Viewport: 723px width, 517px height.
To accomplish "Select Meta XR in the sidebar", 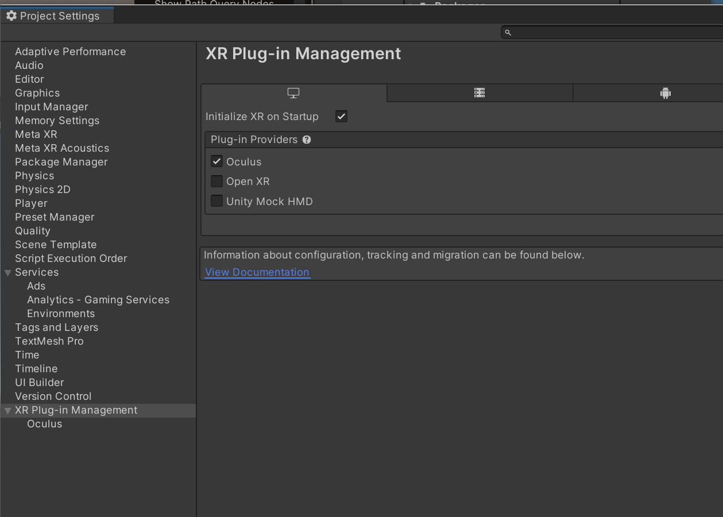I will [x=36, y=134].
